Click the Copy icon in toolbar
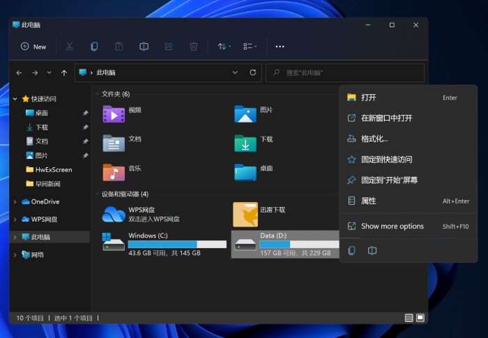488x338 pixels. coord(94,47)
